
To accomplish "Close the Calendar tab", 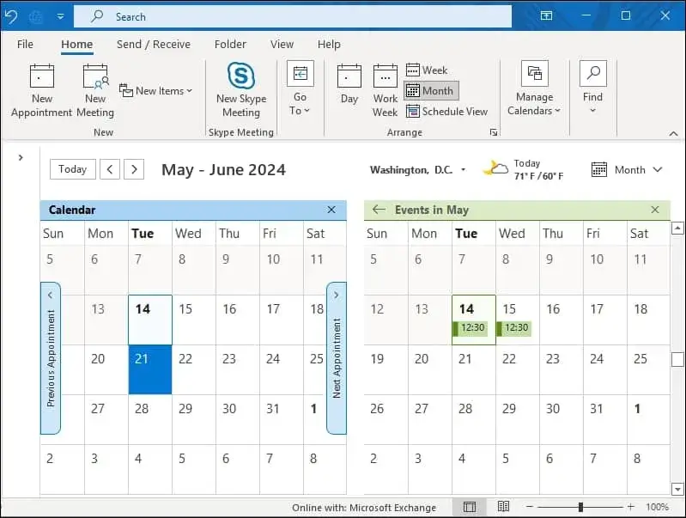I will click(331, 210).
